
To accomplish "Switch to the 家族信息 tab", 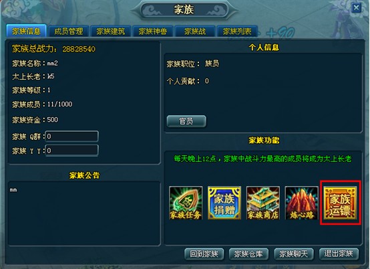I will tap(26, 31).
